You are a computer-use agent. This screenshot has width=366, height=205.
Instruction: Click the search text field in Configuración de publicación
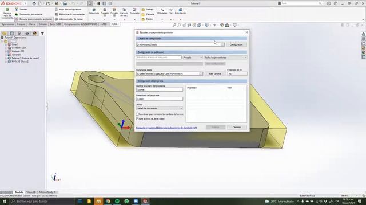click(159, 57)
